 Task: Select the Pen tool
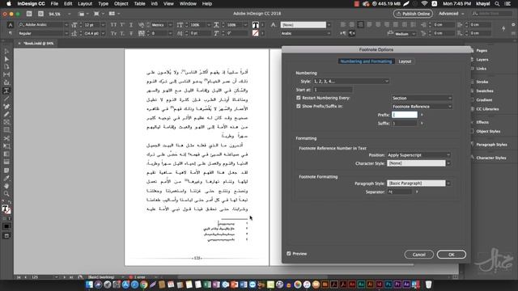tap(6, 107)
